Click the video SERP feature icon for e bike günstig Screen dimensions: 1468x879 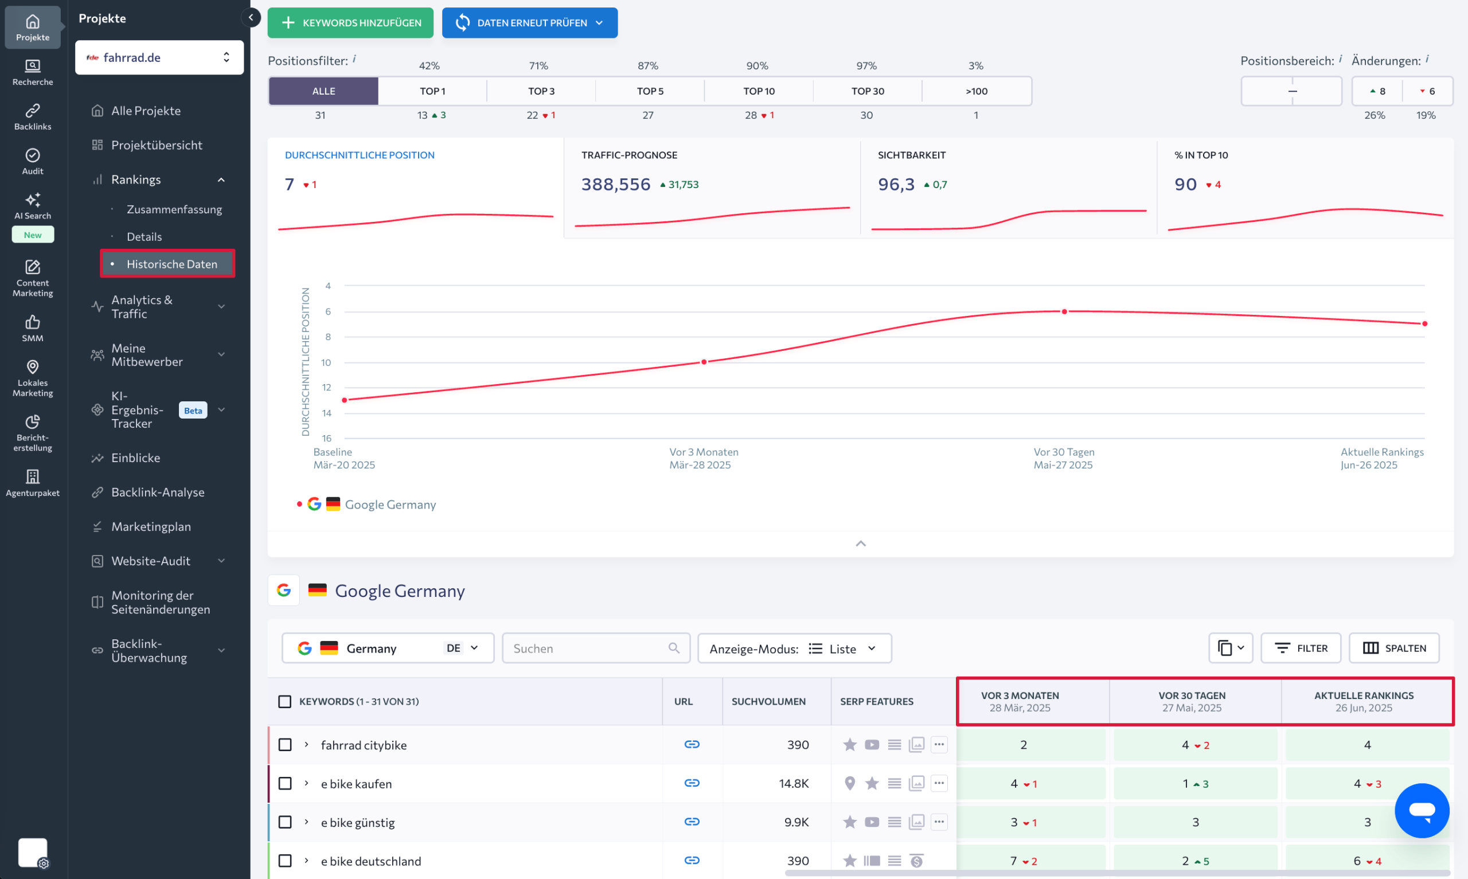click(x=872, y=822)
